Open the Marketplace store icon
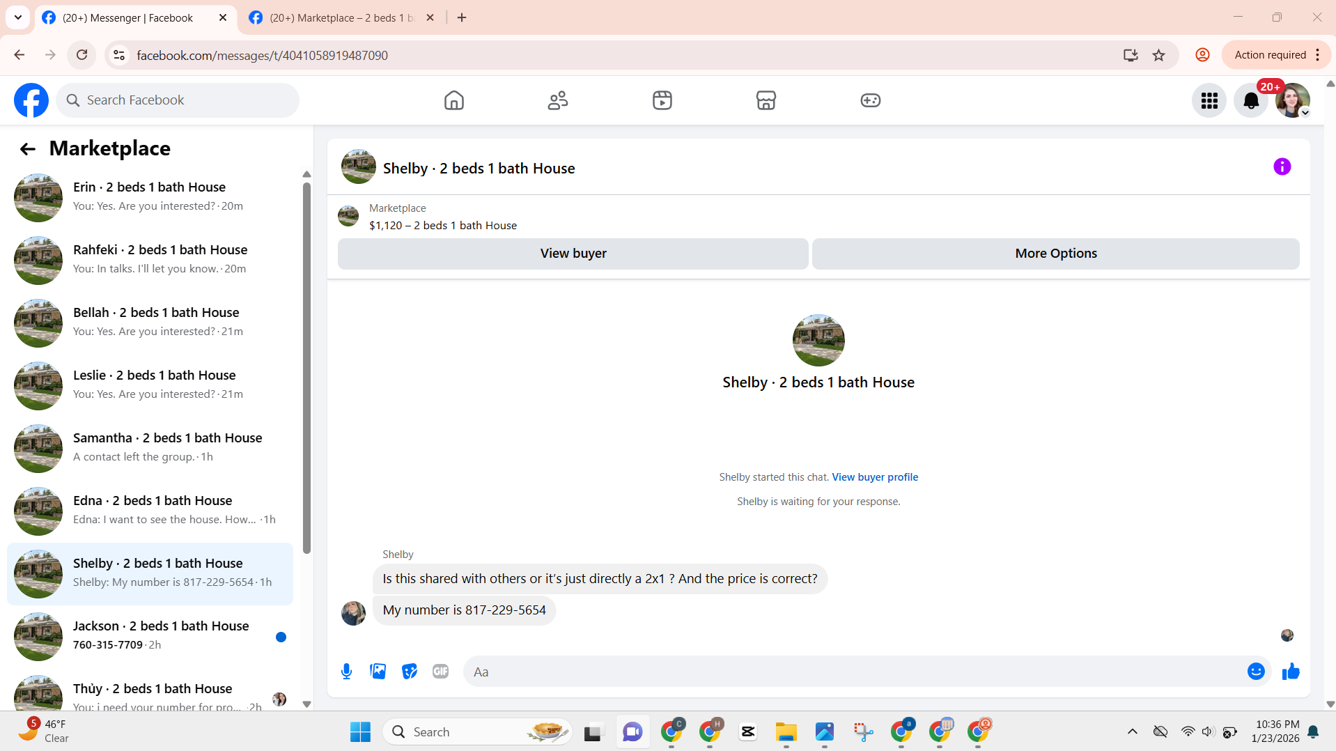1336x751 pixels. click(766, 100)
